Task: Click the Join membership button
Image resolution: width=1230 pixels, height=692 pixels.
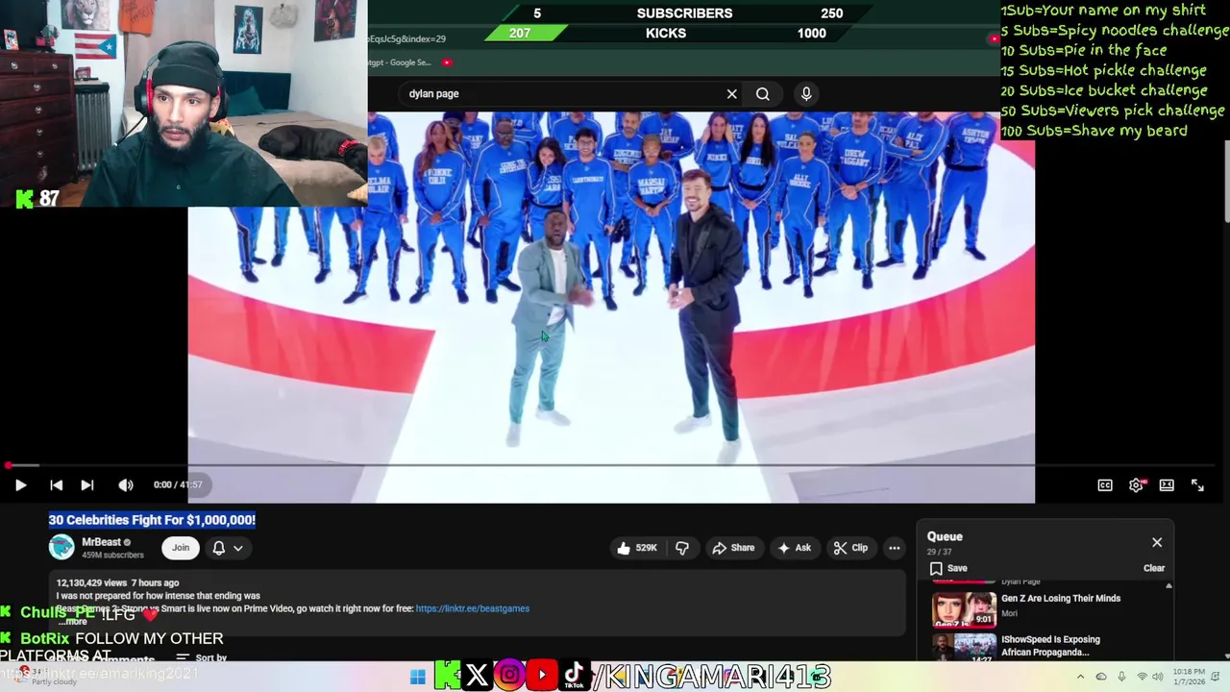Action: 181,548
